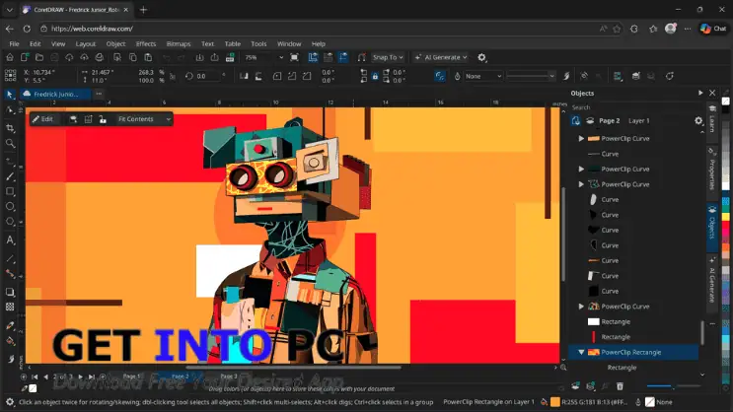Select the Rectangle tool
733x412 pixels.
point(10,191)
